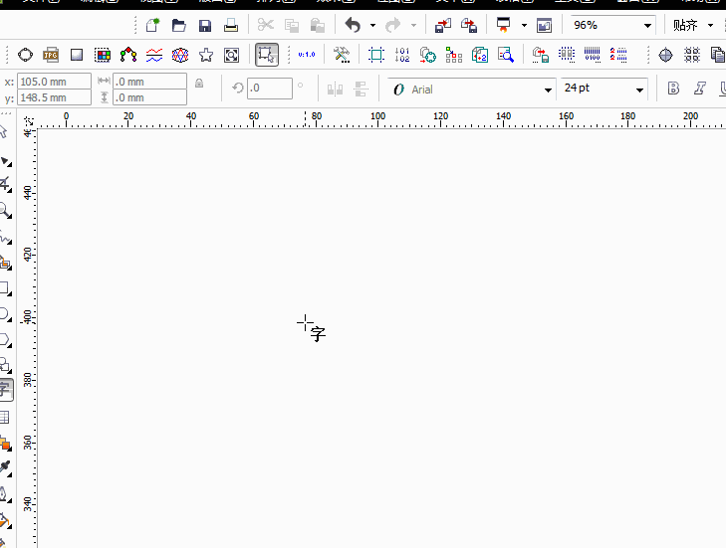This screenshot has height=548, width=726.
Task: Click the JPG export icon
Action: (51, 55)
